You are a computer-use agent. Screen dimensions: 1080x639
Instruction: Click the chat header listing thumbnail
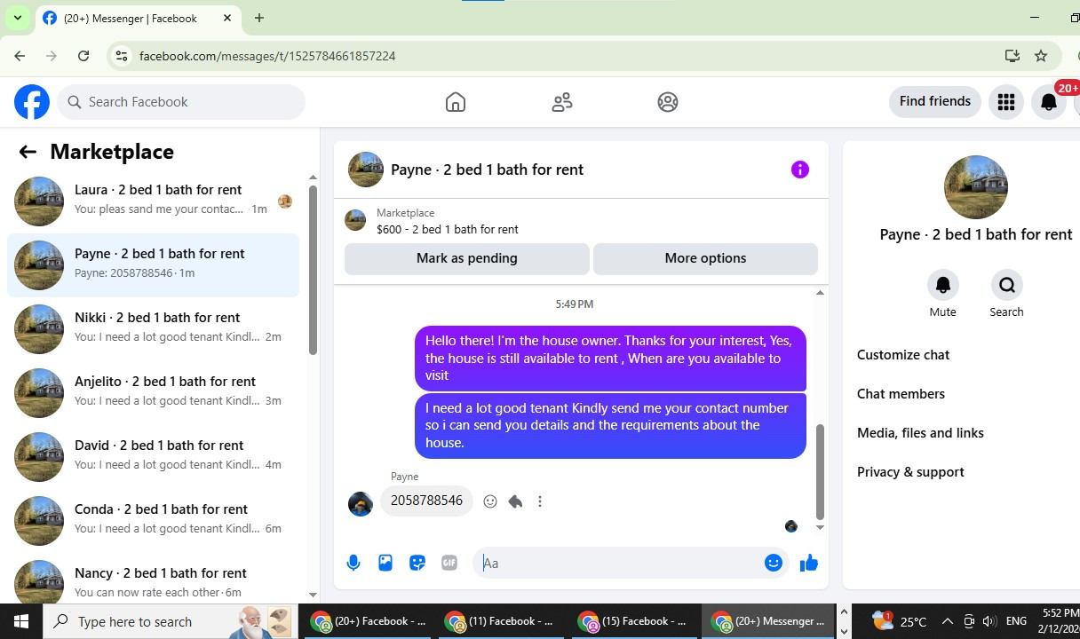366,170
